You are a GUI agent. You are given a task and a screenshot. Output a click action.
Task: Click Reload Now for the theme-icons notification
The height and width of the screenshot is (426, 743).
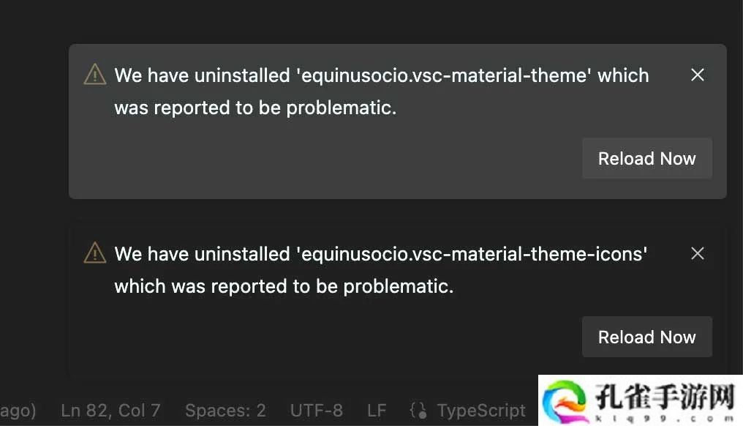[x=646, y=337]
